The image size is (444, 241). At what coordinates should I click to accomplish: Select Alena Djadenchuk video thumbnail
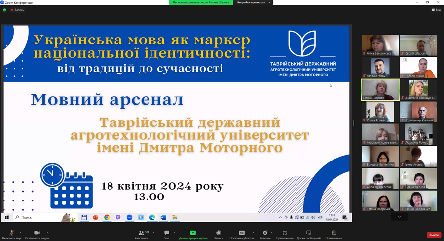[x=380, y=179]
